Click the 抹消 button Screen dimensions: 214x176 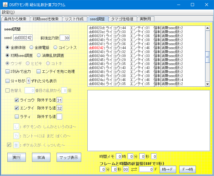pyautogui.click(x=41, y=157)
